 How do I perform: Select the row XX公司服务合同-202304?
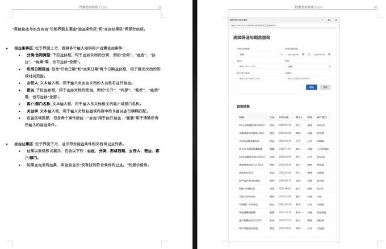(x=284, y=157)
